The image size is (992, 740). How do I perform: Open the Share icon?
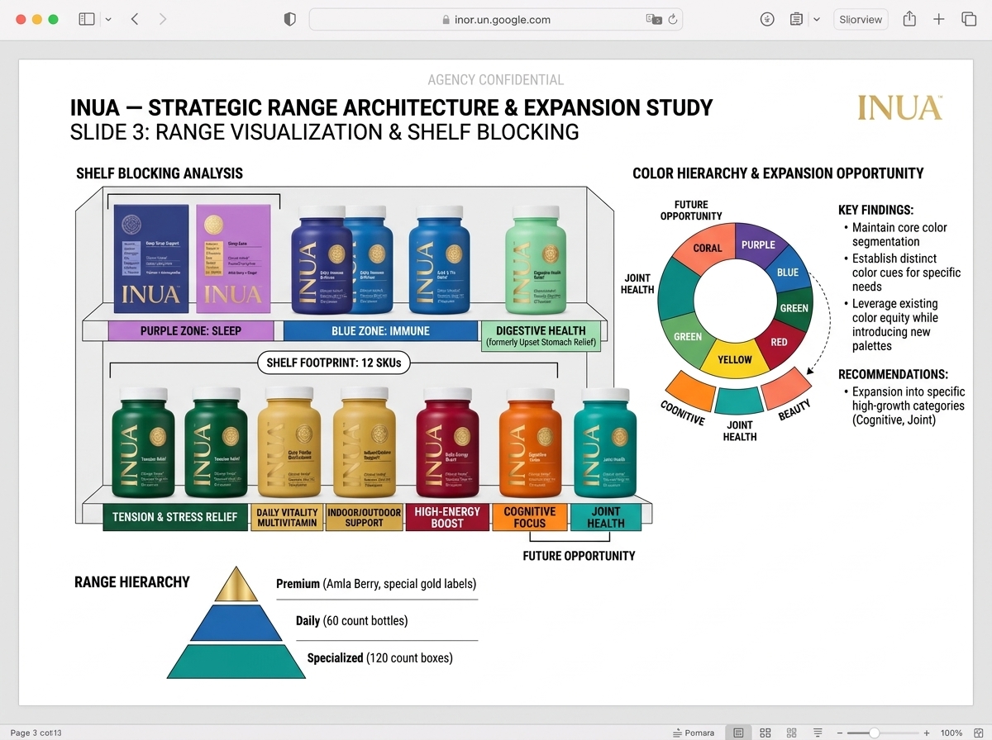point(909,18)
